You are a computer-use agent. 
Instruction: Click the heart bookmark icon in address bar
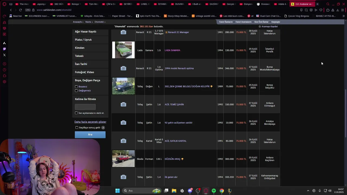click(321, 10)
